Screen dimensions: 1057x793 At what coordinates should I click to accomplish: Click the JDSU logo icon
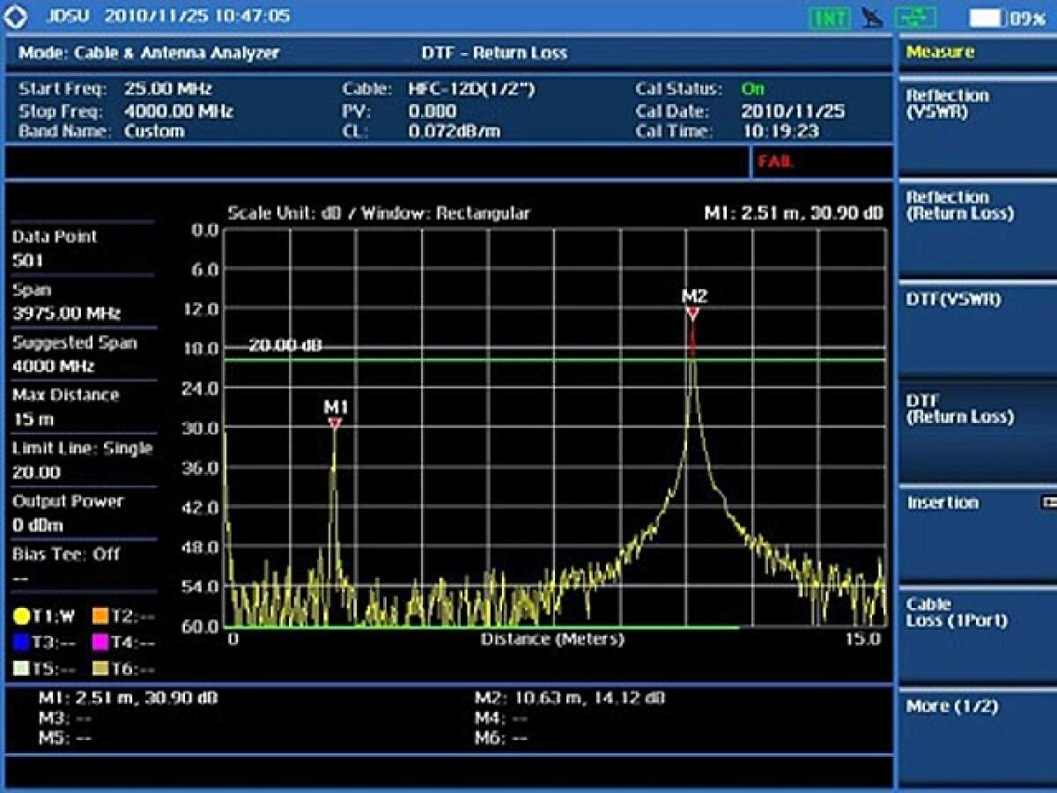coord(16,17)
